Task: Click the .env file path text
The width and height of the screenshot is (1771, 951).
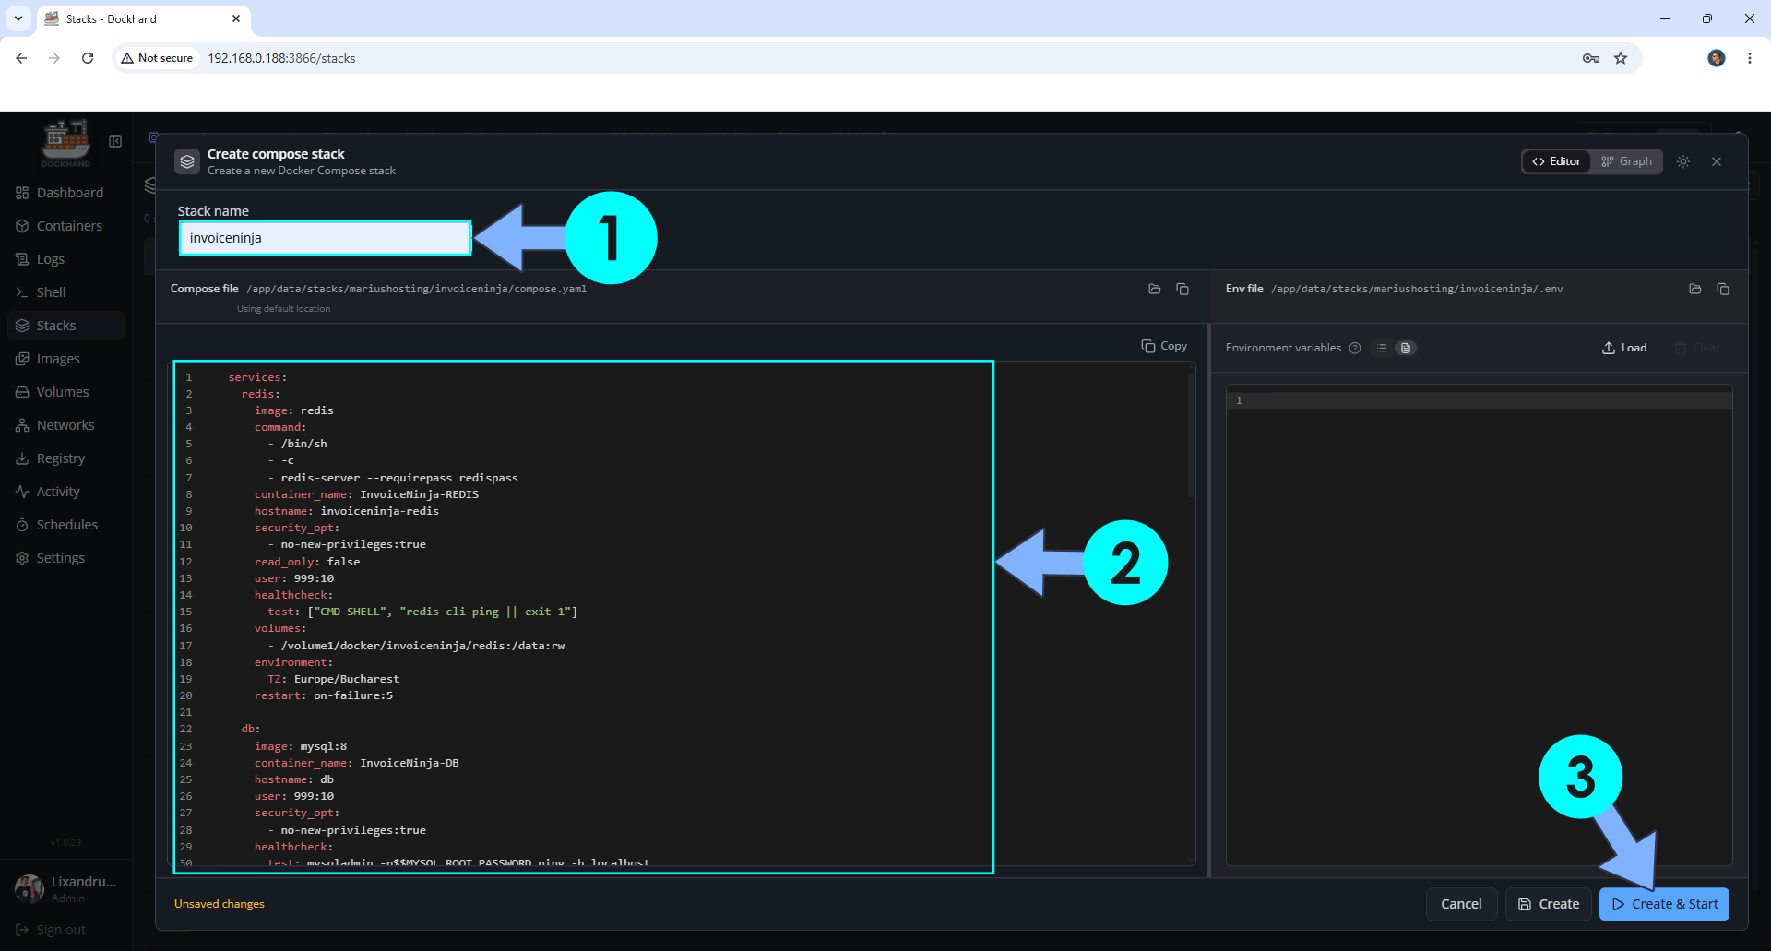Action: click(x=1417, y=290)
